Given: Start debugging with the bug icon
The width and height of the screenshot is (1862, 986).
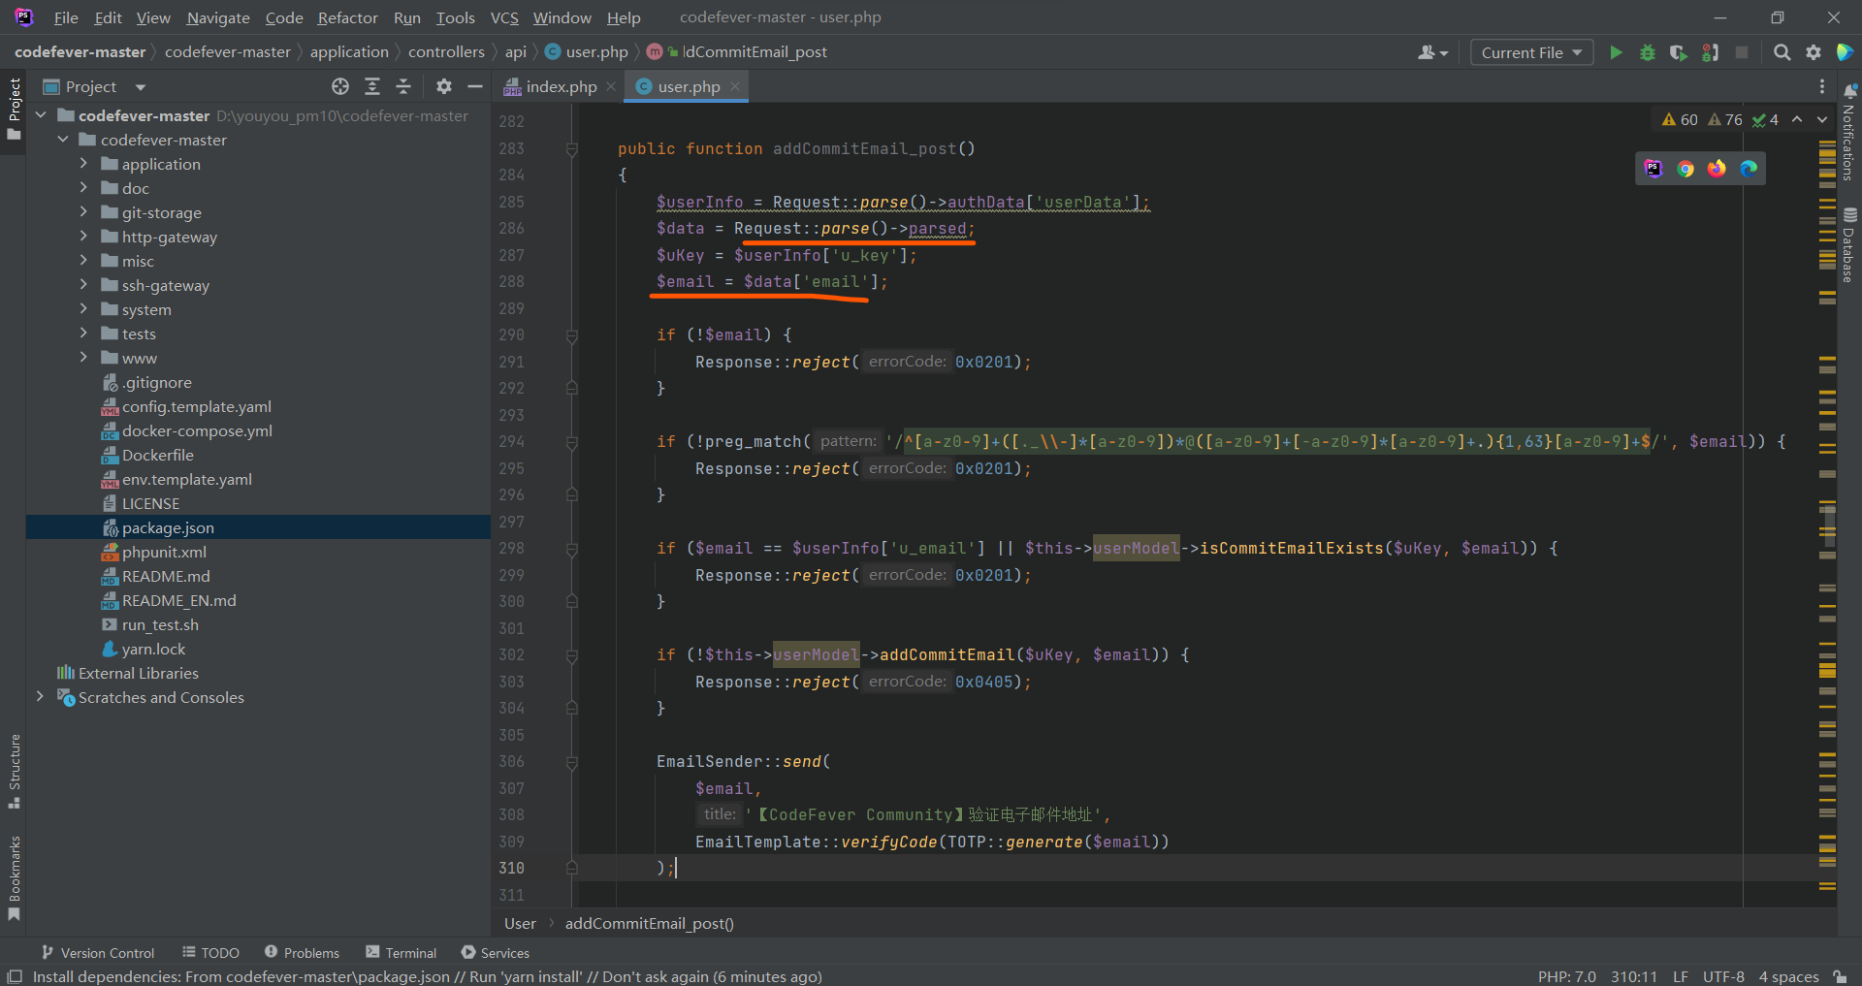Looking at the screenshot, I should pyautogui.click(x=1647, y=52).
